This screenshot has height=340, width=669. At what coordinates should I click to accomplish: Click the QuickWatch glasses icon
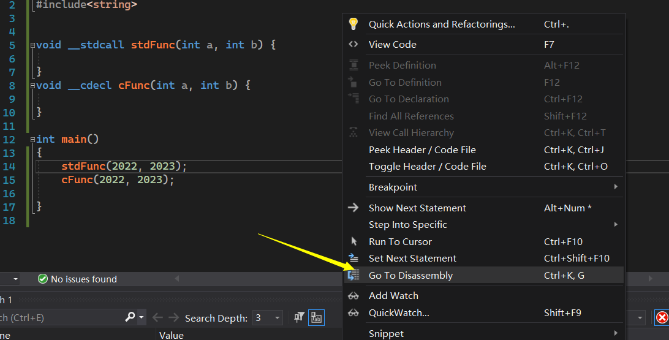click(353, 312)
